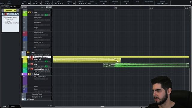Select the green Revers_1 audio clip
Viewport: 192px width, 108px height.
point(146,65)
